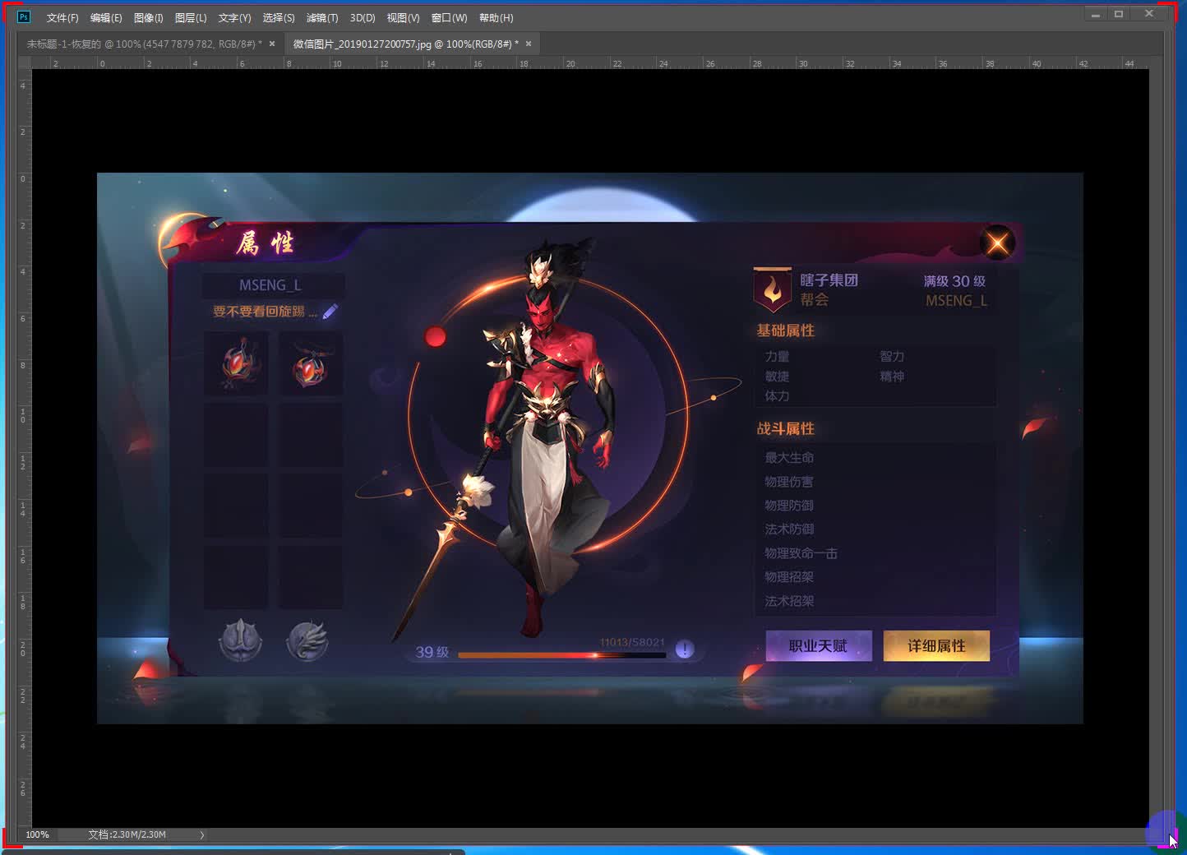
Task: Click the orange experience progress bar
Action: pos(561,655)
